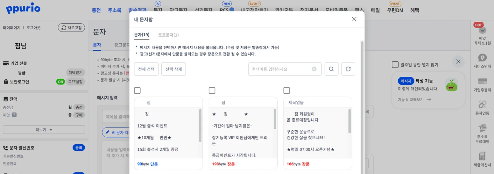Select checkbox above 90byte 단문 message card
Viewport: 494px width, 174px height.
(137, 91)
